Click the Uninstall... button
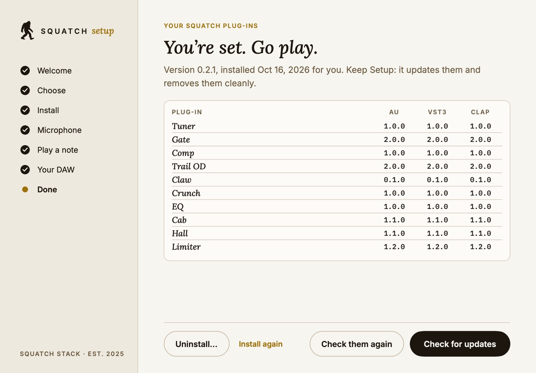Image resolution: width=536 pixels, height=373 pixels. coord(197,344)
